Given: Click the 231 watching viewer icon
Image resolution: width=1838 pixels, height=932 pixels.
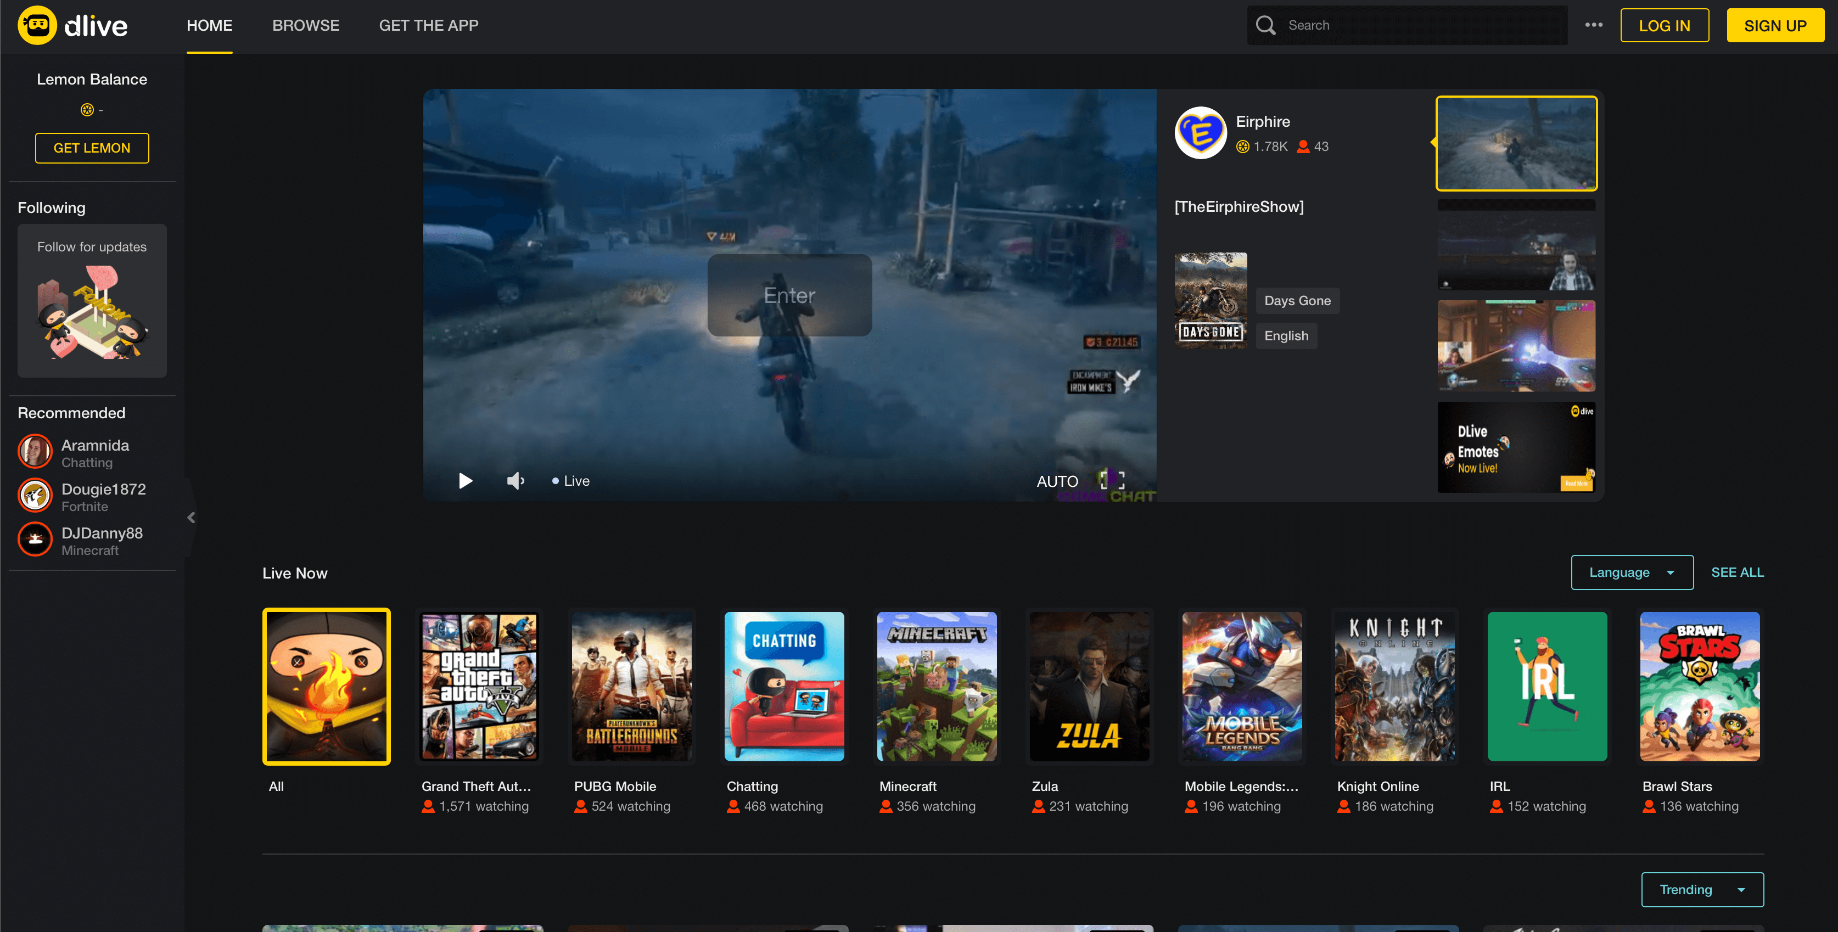Looking at the screenshot, I should coord(1039,806).
